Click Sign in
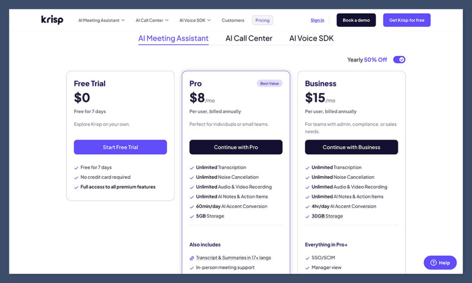Screen dimensions: 472x283 317,20
